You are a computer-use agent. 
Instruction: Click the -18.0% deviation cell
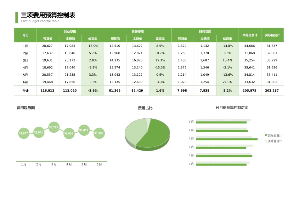click(x=93, y=46)
